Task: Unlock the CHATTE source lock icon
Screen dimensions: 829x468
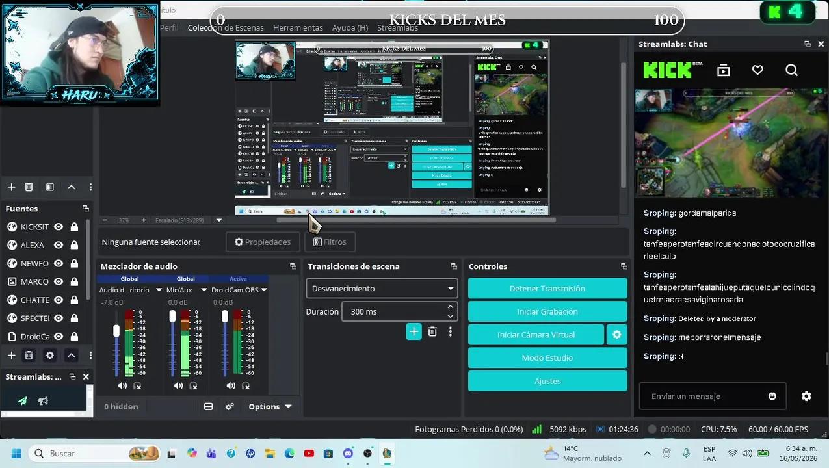Action: pyautogui.click(x=74, y=300)
